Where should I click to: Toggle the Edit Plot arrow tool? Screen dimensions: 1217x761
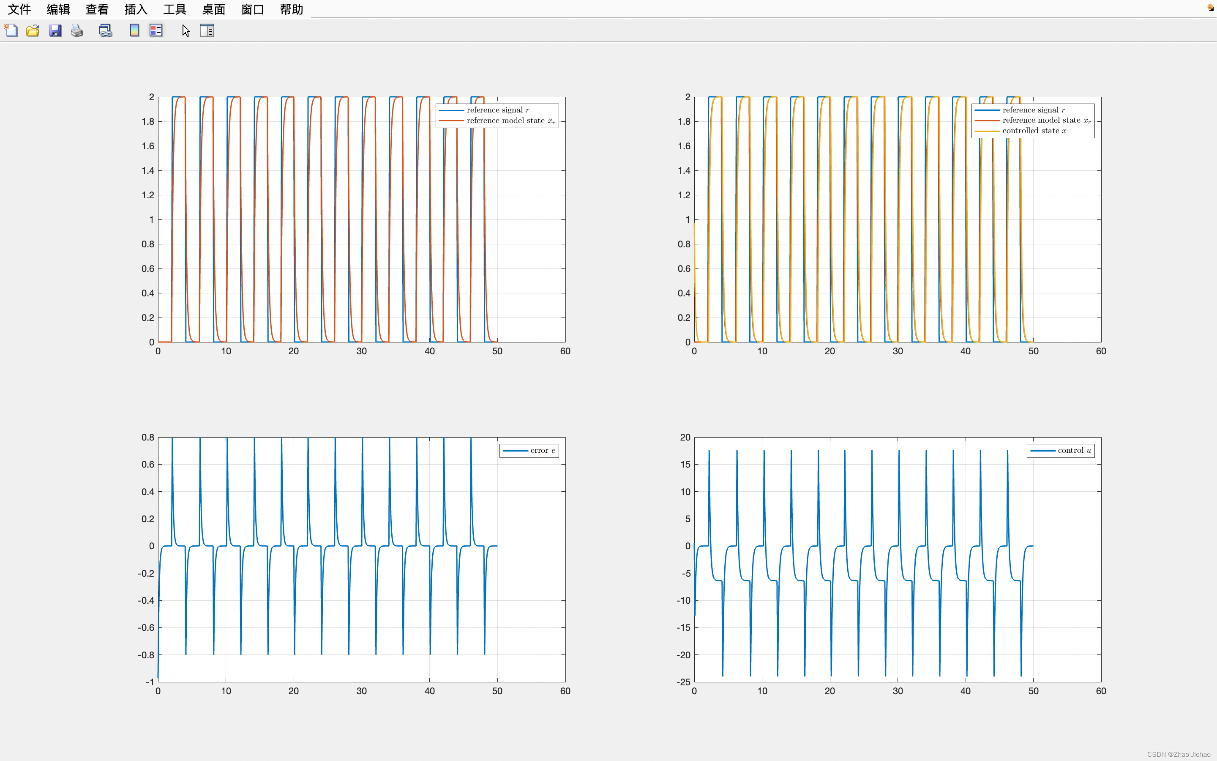click(x=186, y=31)
